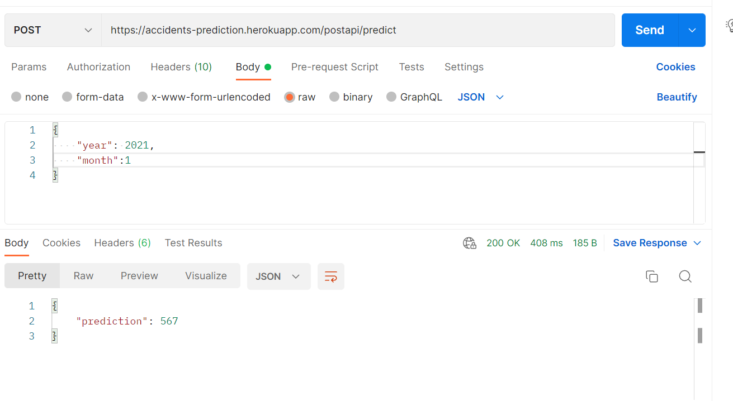
Task: Click the request editor minimap scrollbar
Action: (x=699, y=173)
